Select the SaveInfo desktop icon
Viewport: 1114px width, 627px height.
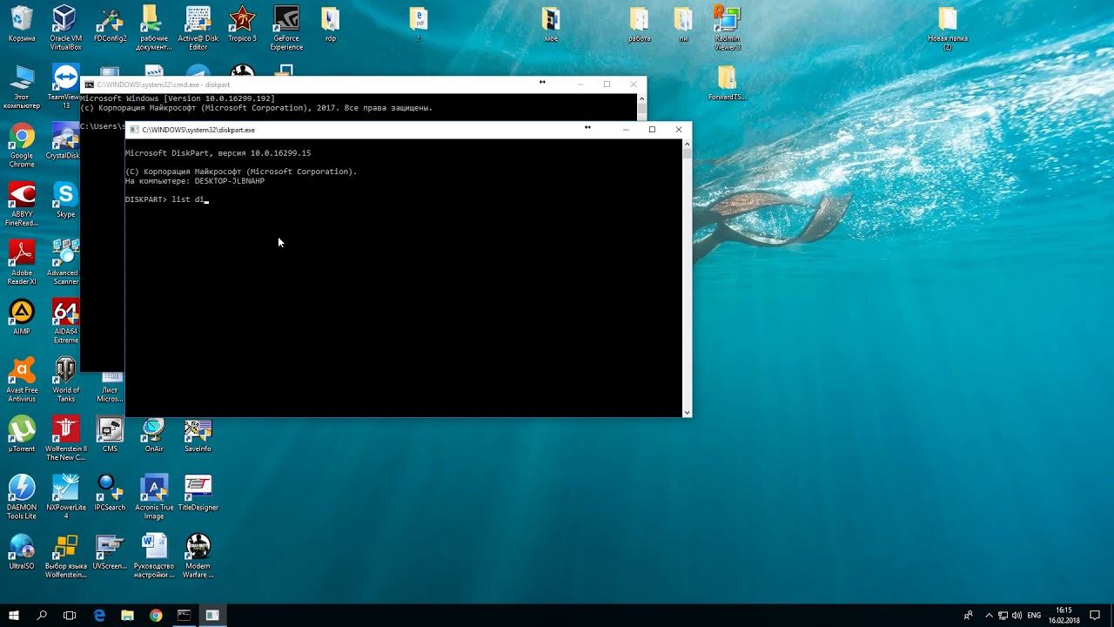click(x=198, y=435)
